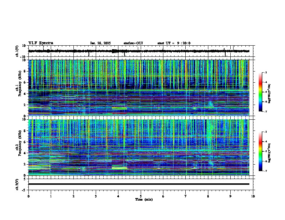Click the time axis tick label "2"
This screenshot has width=285, height=220.
coord(73,196)
